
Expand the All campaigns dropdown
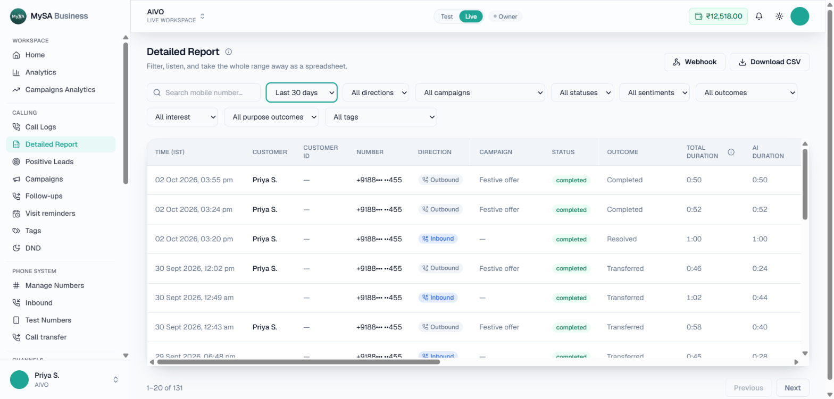click(480, 92)
